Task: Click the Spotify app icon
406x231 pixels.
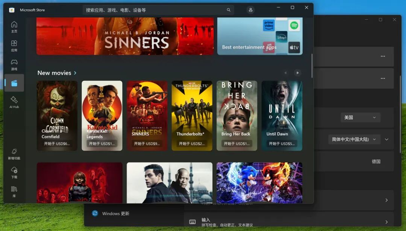Action: pos(294,25)
